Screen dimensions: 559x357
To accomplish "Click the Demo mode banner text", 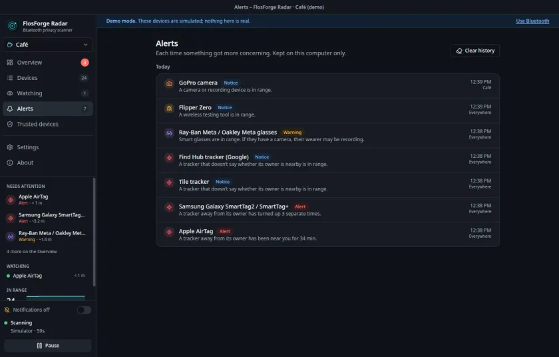I will coord(178,21).
